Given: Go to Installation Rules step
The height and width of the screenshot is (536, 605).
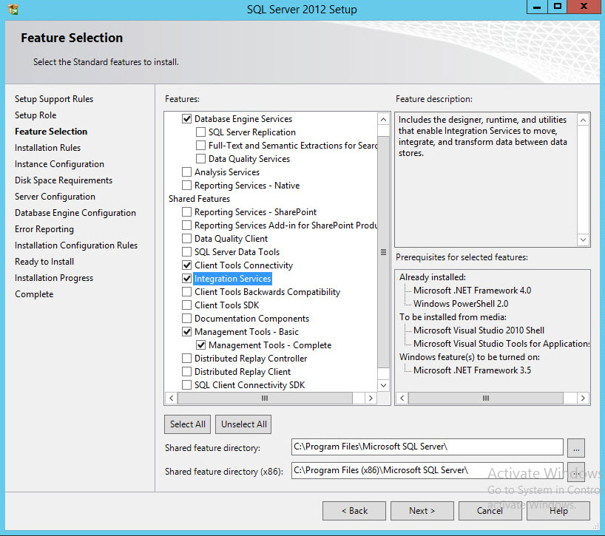Looking at the screenshot, I should point(47,148).
